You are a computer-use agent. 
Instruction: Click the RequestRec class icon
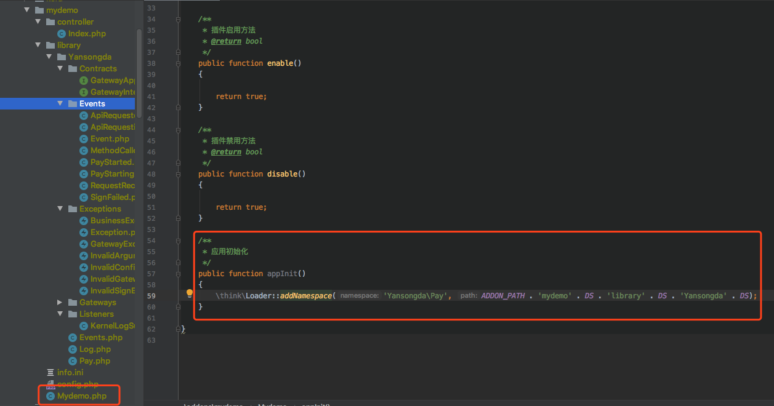point(84,186)
